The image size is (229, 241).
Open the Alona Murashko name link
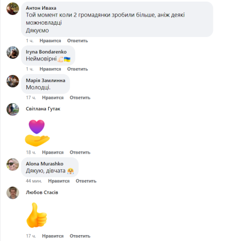(x=44, y=164)
